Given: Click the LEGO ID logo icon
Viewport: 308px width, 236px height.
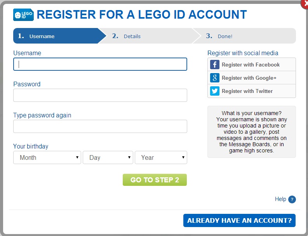Looking at the screenshot, I should tap(23, 15).
